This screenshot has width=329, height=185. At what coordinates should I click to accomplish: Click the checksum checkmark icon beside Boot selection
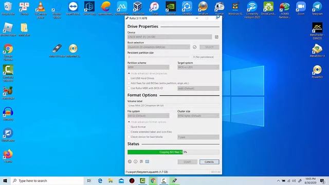[194, 47]
